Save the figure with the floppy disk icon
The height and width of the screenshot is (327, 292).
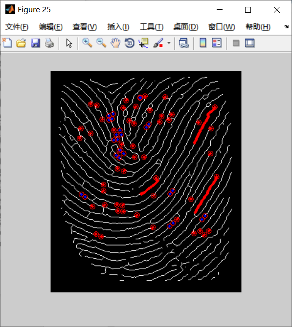(35, 43)
